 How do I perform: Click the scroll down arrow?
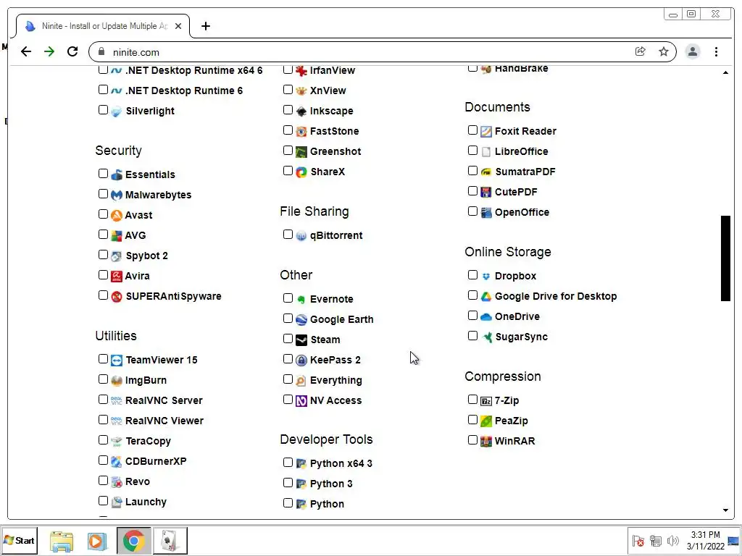coord(725,510)
